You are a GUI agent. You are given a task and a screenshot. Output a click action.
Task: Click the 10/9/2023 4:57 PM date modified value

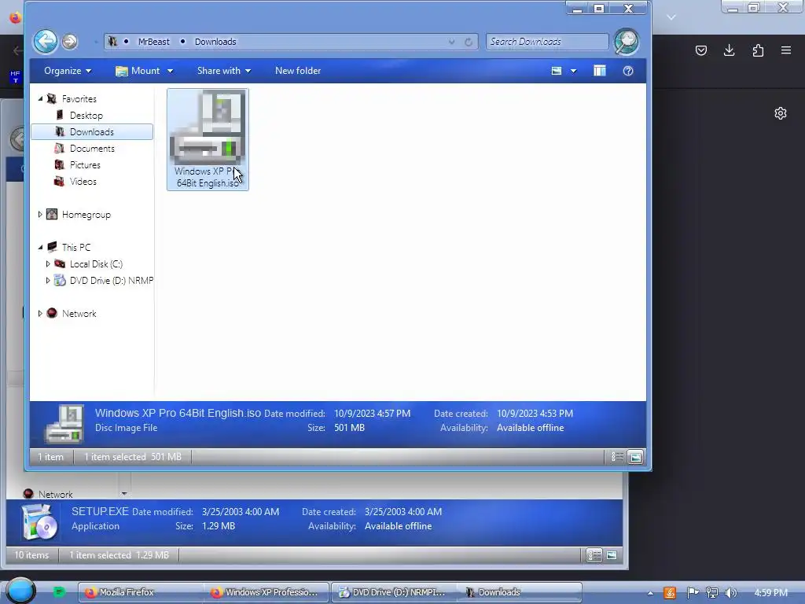pos(372,414)
